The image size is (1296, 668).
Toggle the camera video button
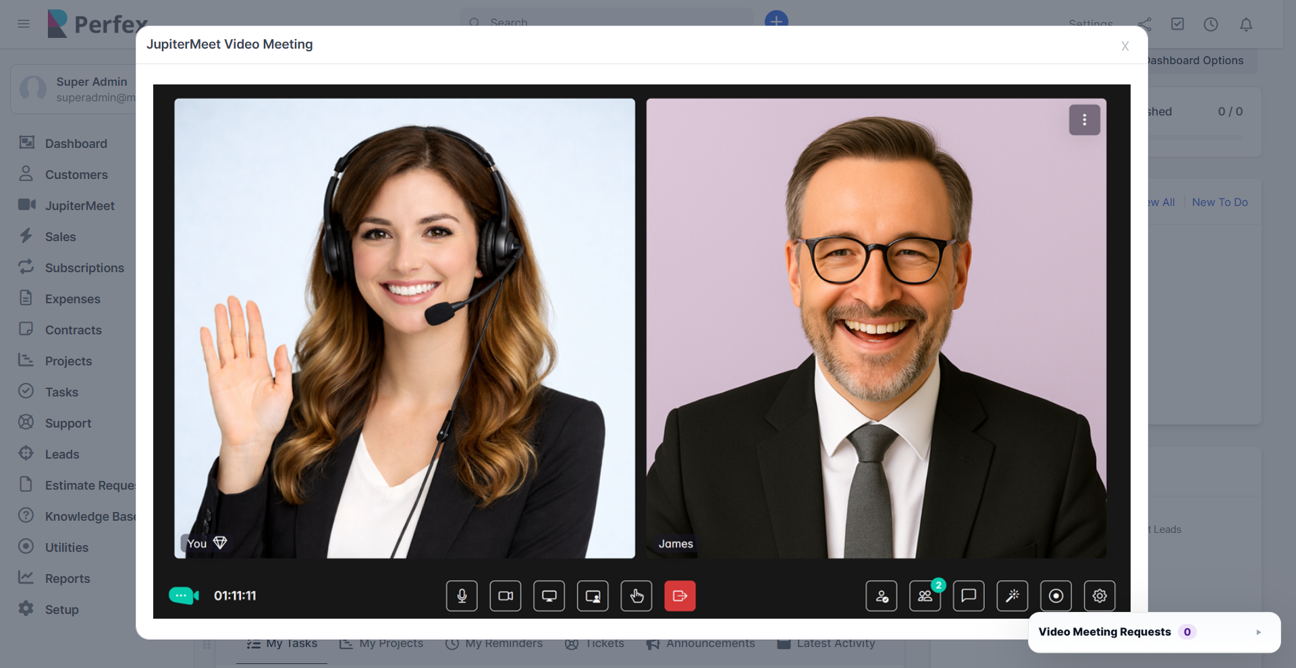tap(506, 596)
